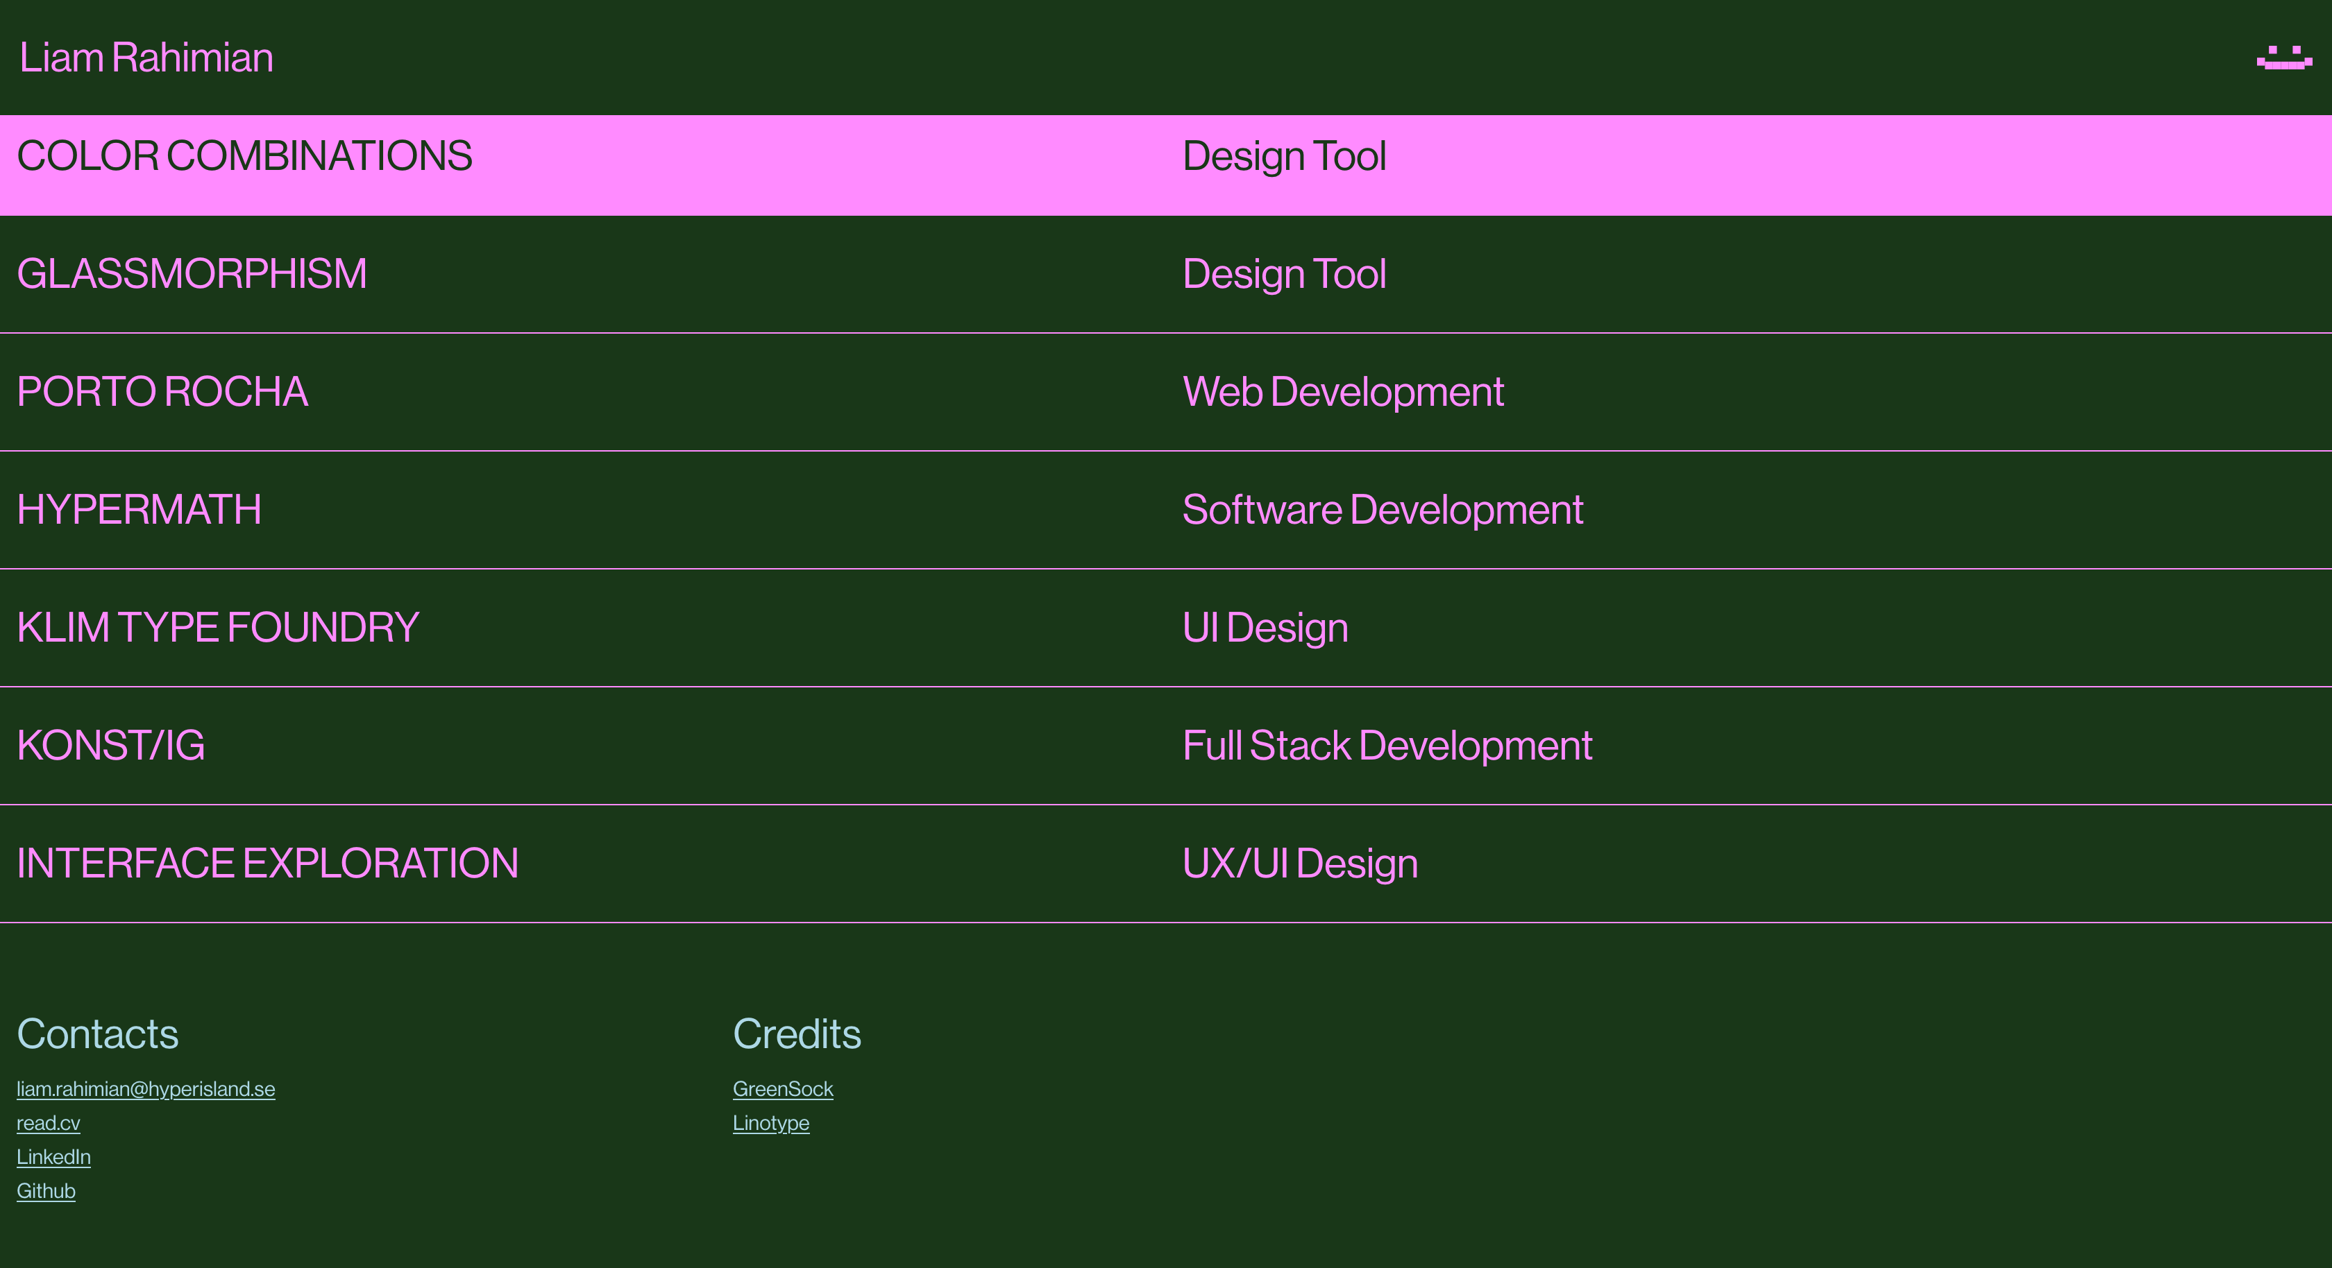This screenshot has width=2332, height=1268.
Task: Click the pixel smiley face icon
Action: tap(2283, 58)
